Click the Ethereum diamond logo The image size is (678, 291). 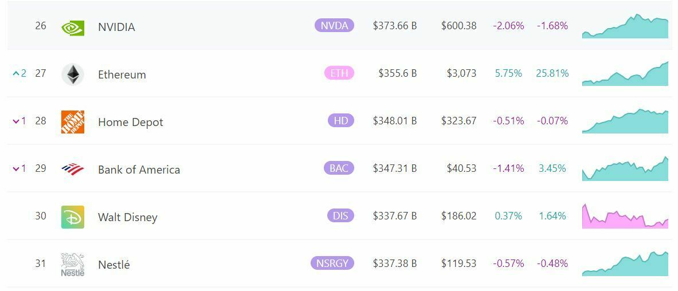pyautogui.click(x=73, y=74)
